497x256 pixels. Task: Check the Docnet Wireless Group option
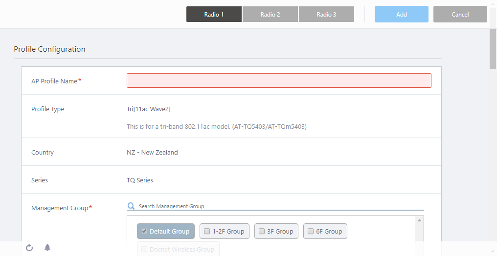click(x=145, y=249)
